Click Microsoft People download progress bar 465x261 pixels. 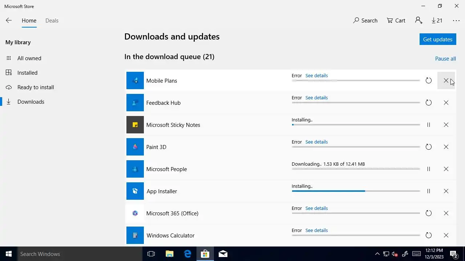(x=356, y=169)
